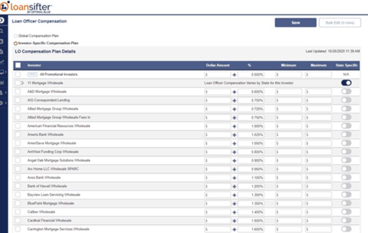Click the plus icon for Carrington Mortgage Services Wholesale
Screen dimensions: 368x233
coord(234,229)
